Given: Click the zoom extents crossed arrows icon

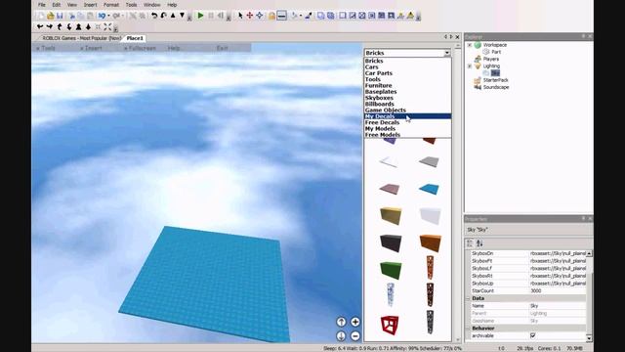Looking at the screenshot, I should pos(107,26).
